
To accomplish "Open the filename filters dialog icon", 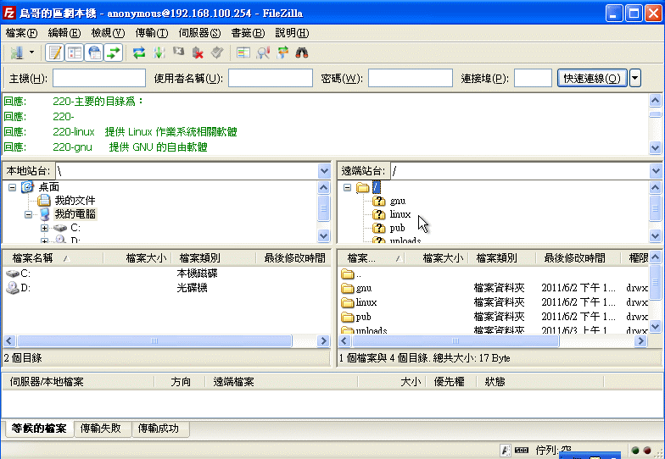I will pos(243,53).
